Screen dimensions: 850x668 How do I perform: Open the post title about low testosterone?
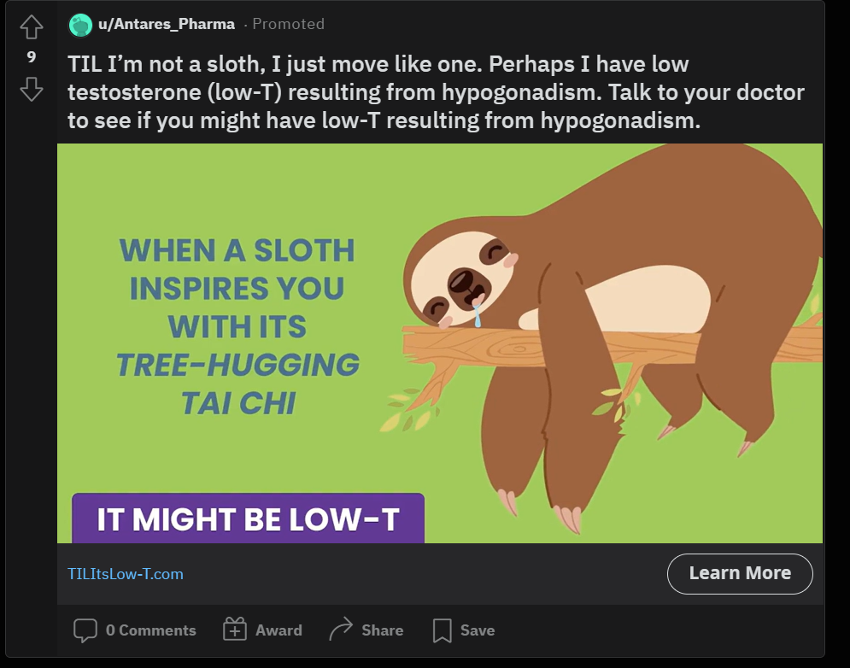tap(436, 92)
